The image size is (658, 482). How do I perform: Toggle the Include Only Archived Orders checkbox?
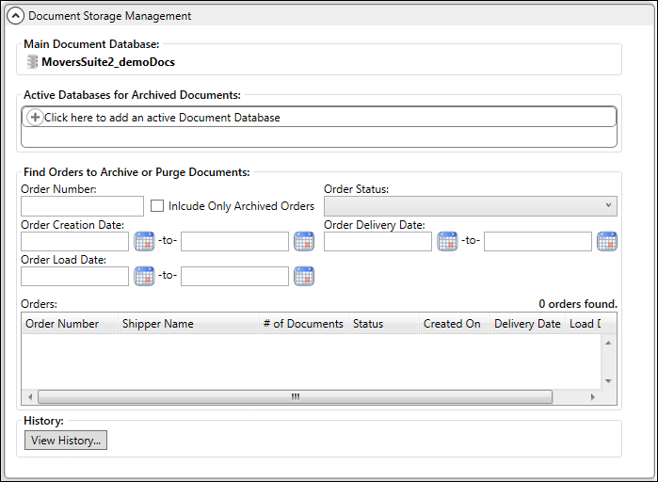157,206
